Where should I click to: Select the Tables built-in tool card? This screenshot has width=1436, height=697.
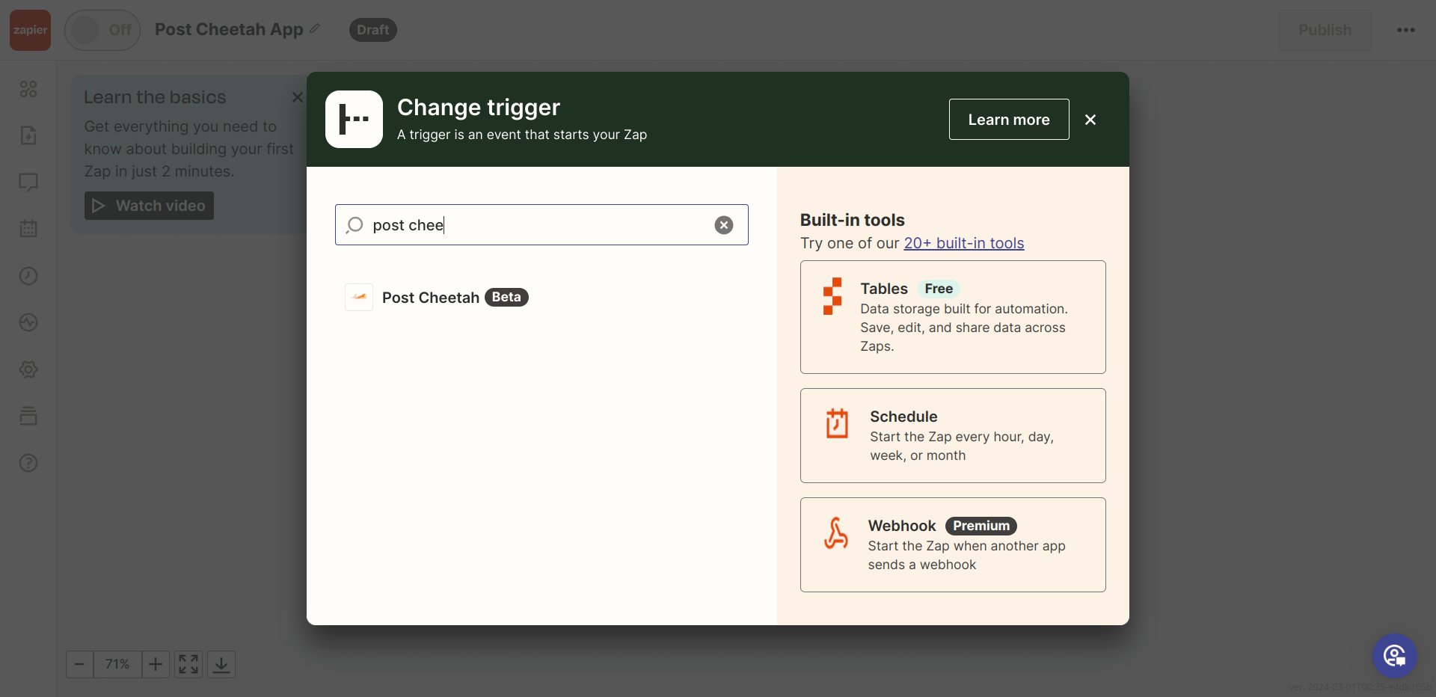953,317
